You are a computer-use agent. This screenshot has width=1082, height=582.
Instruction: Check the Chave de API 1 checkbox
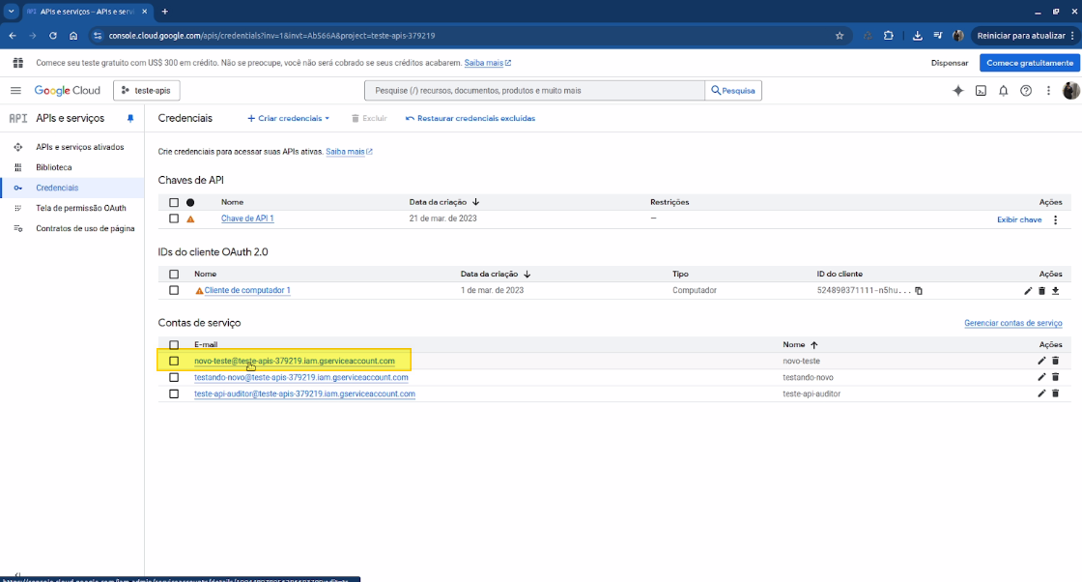(174, 218)
